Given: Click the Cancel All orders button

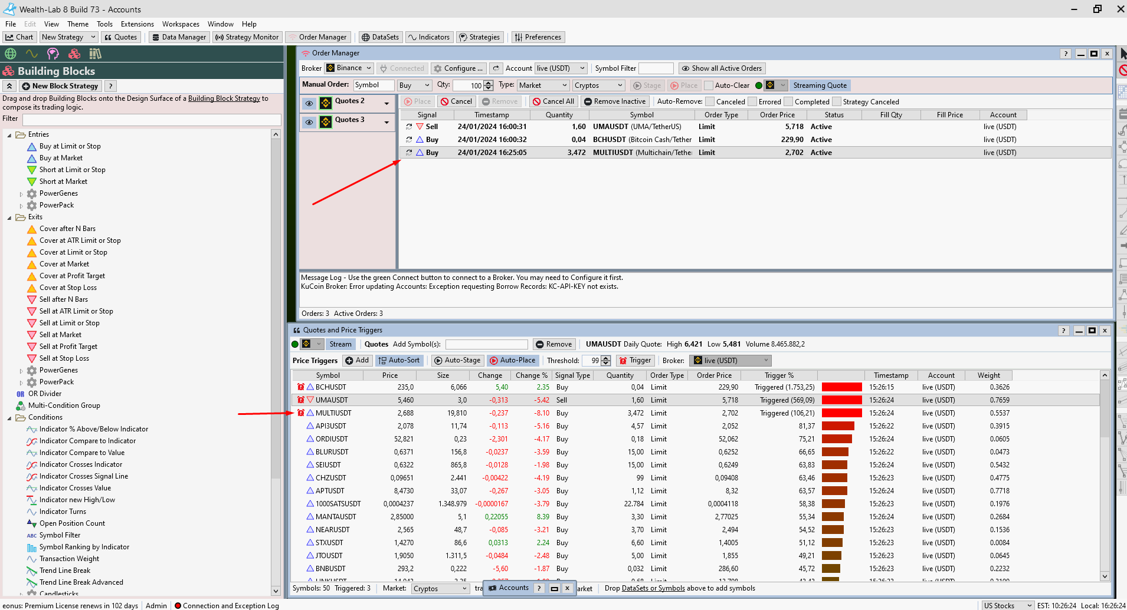Looking at the screenshot, I should pyautogui.click(x=553, y=101).
